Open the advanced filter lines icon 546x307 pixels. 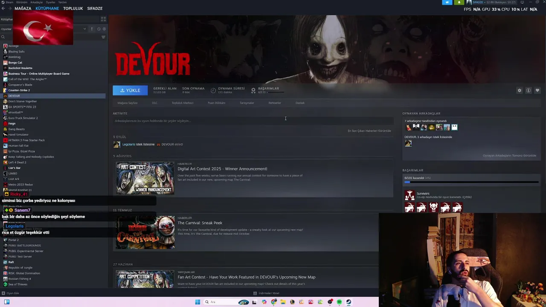(x=103, y=37)
